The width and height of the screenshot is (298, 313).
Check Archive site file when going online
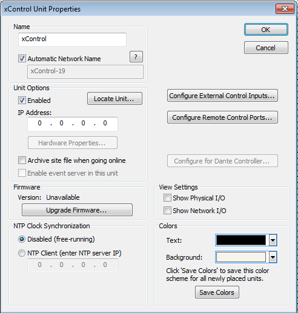22,160
